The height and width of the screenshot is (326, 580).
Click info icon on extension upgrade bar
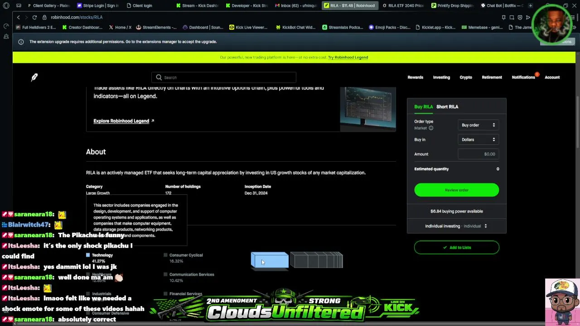pyautogui.click(x=21, y=42)
